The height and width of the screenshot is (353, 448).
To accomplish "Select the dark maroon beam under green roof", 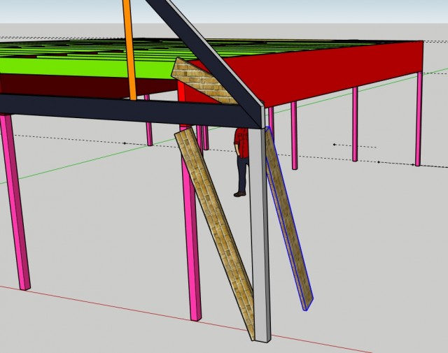I will (85, 86).
